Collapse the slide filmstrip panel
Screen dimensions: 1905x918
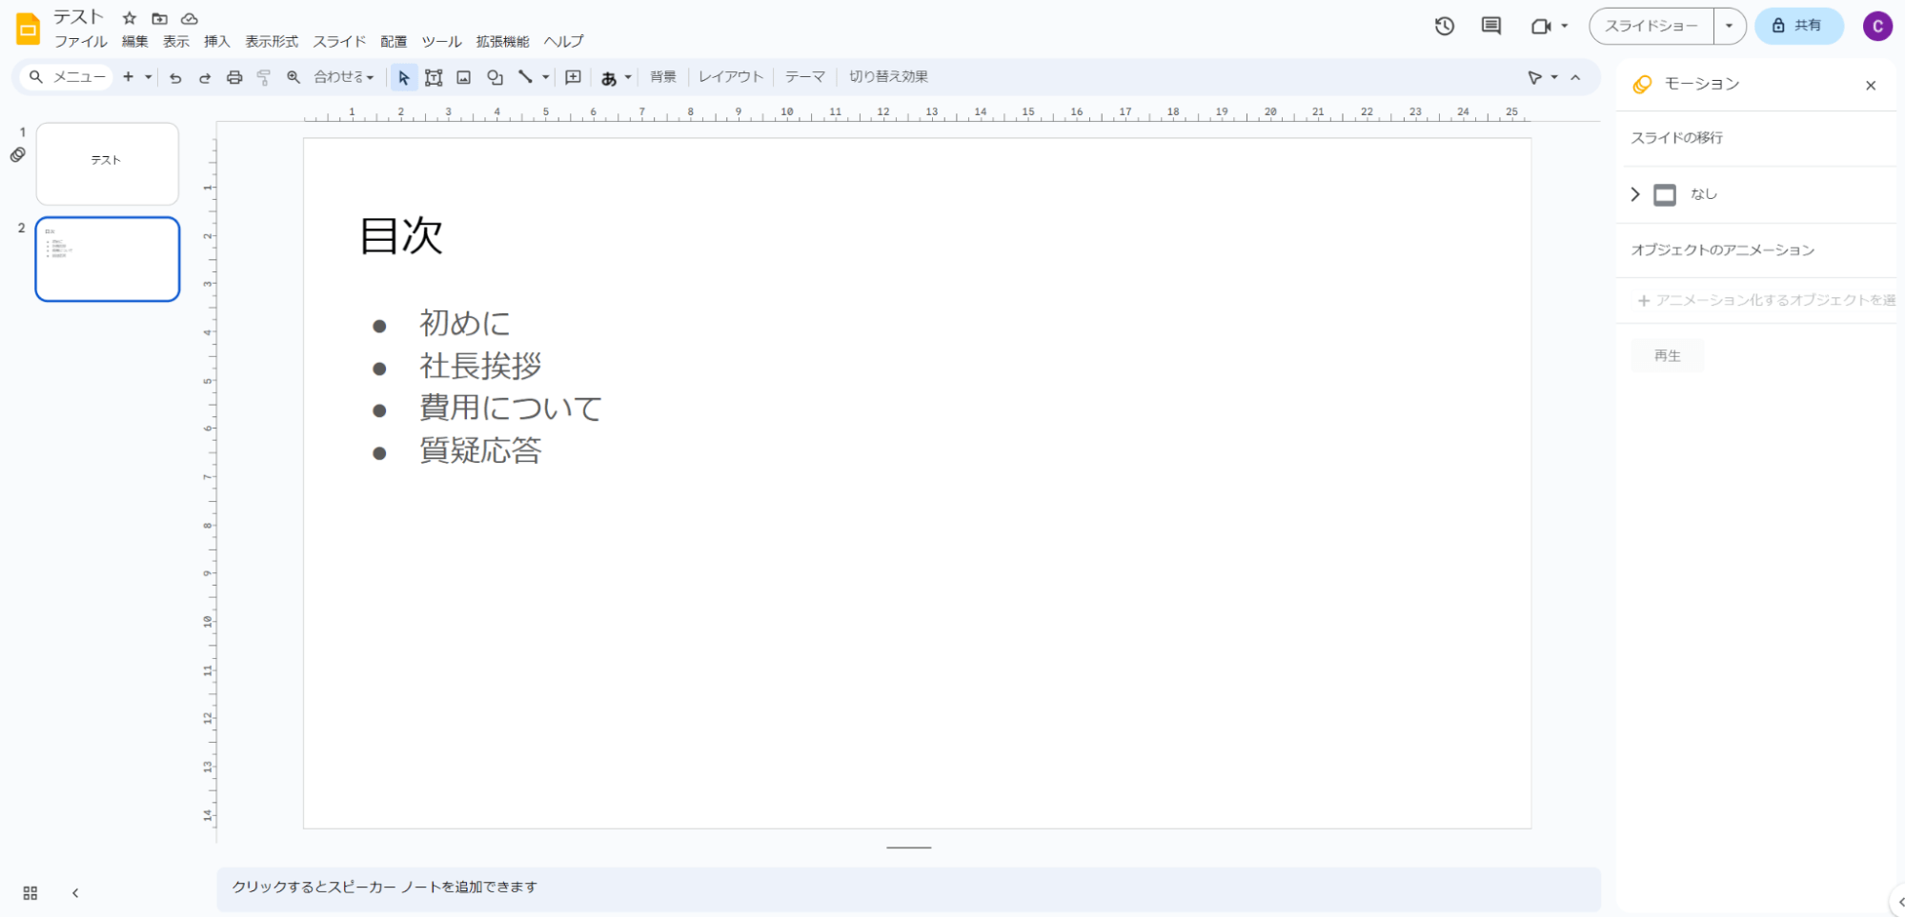click(x=75, y=893)
